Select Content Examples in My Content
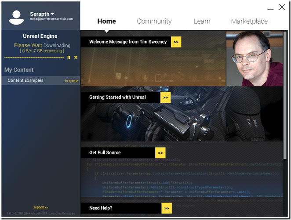This screenshot has height=220, width=291. tap(41, 81)
